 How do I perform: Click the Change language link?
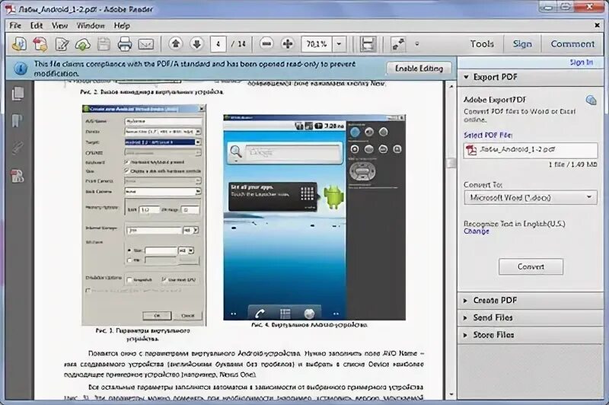[x=477, y=231]
